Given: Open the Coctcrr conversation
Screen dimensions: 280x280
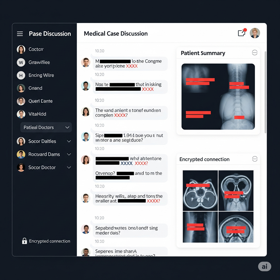Looking at the screenshot, I should coord(36,49).
